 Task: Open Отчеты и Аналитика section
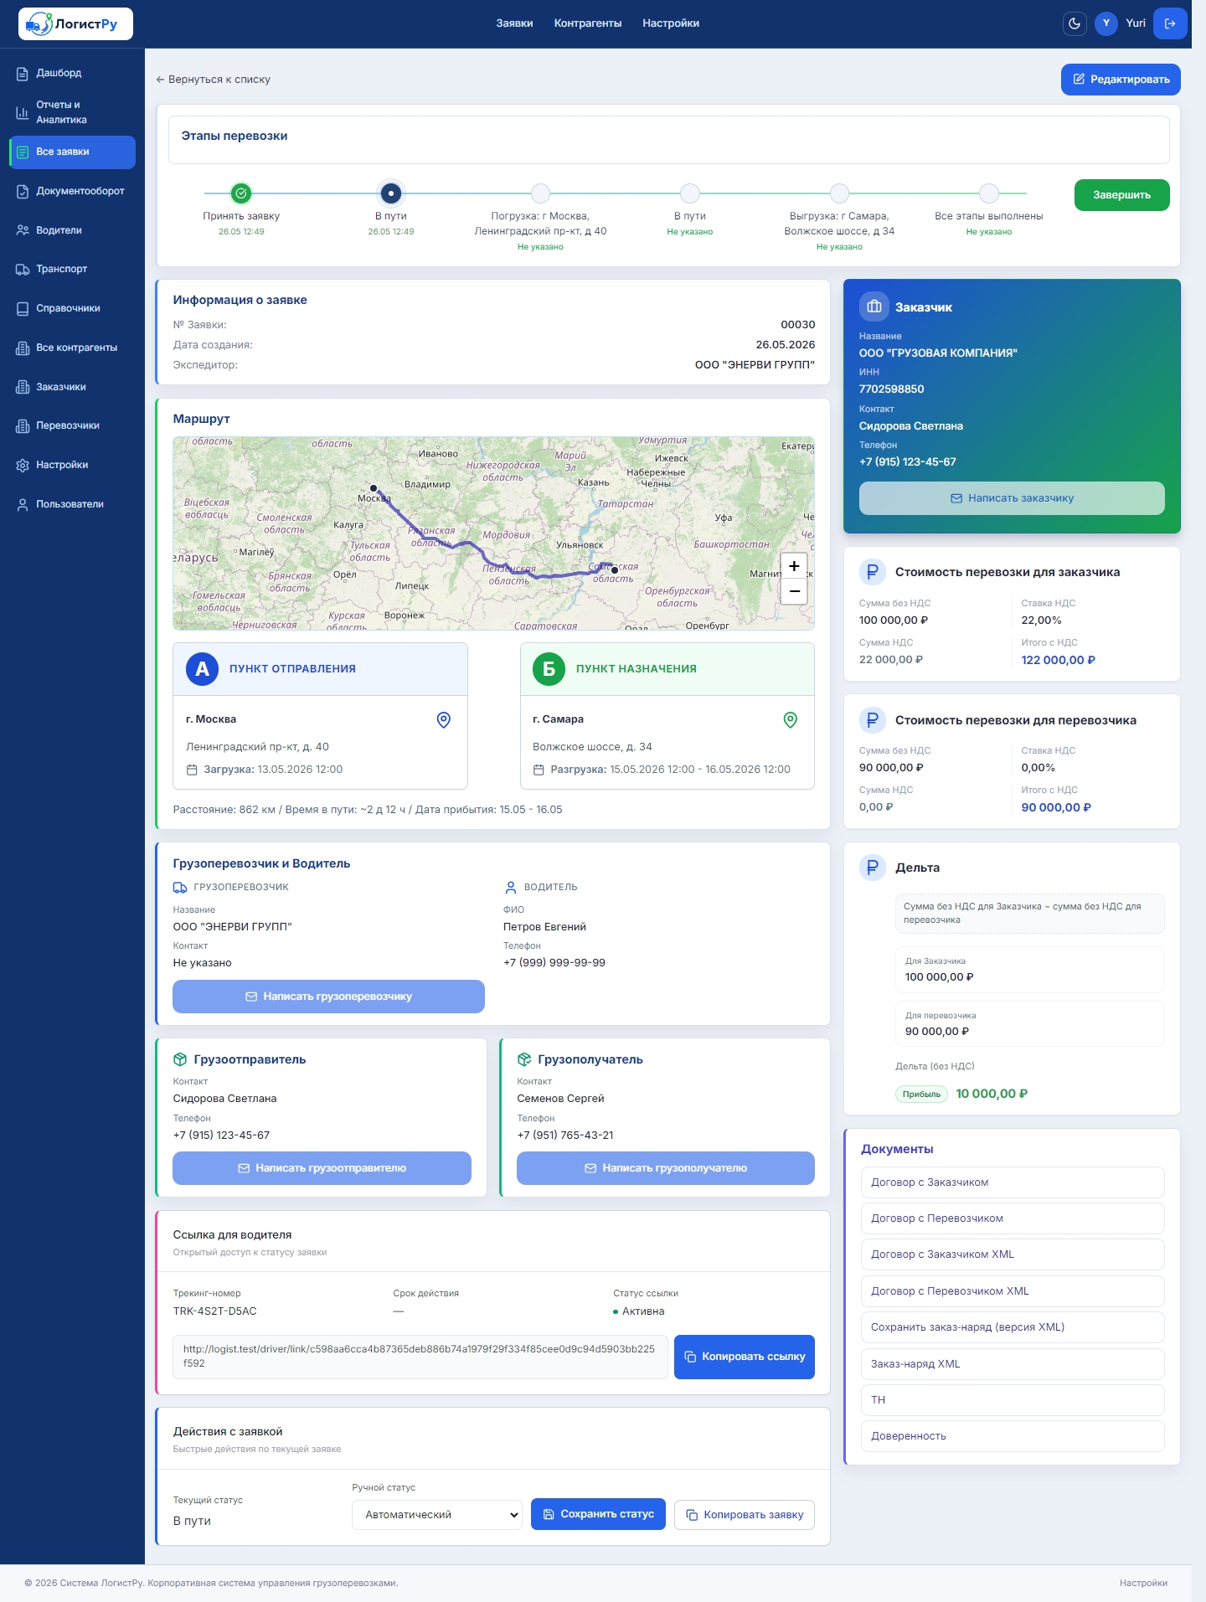coord(72,112)
